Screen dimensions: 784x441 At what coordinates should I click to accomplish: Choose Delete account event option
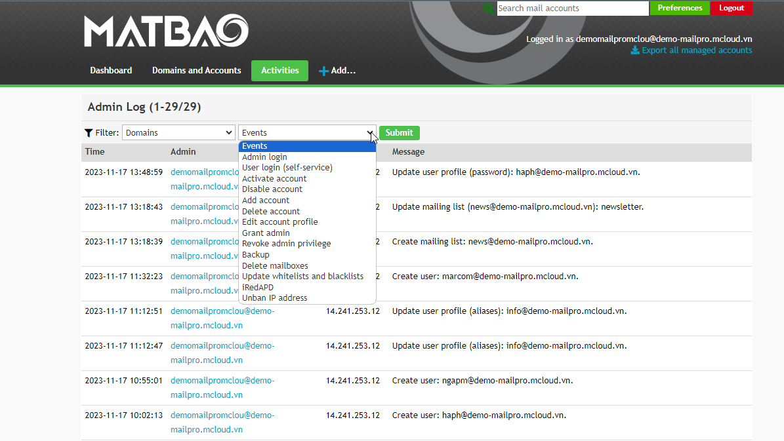pos(271,211)
